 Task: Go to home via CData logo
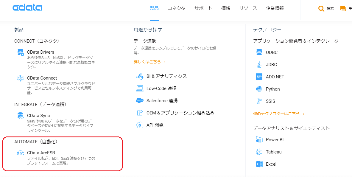(x=27, y=8)
